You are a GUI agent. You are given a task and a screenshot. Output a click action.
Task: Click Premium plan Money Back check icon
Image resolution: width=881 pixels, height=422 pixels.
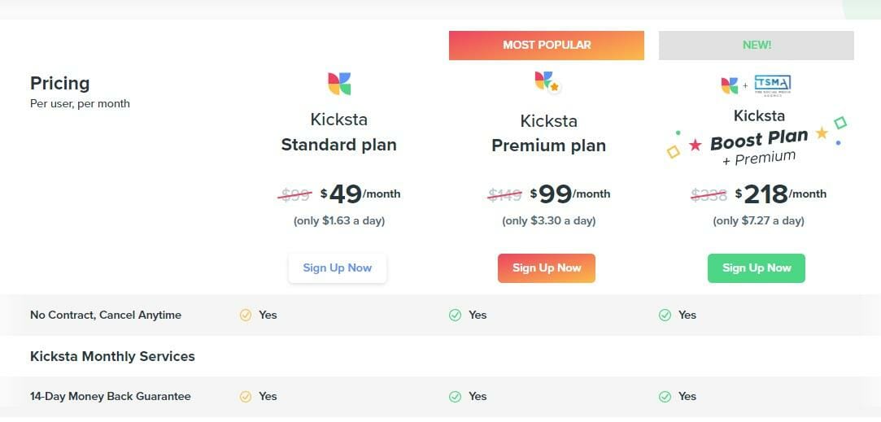tap(456, 397)
